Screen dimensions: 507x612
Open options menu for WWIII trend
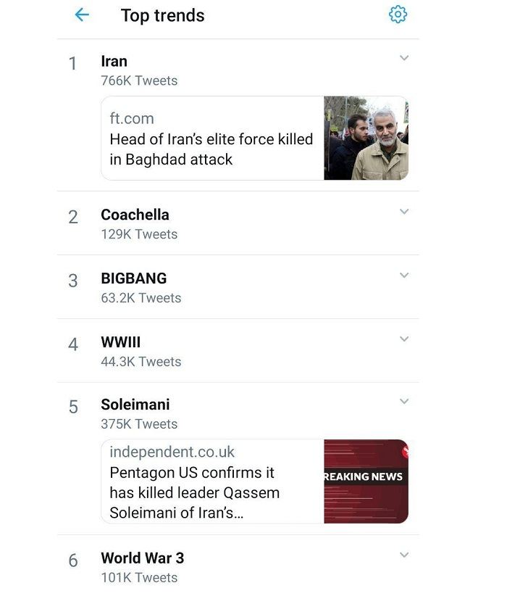coord(405,339)
